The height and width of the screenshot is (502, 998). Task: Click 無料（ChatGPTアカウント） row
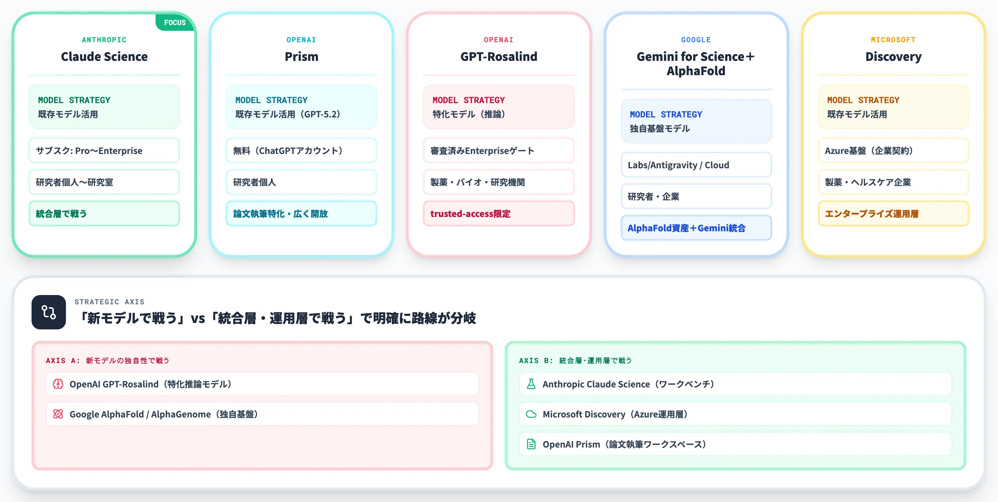pos(301,150)
